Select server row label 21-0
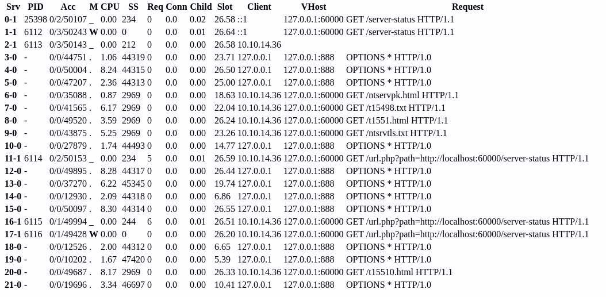Screen dimensions: 606x297 (13, 285)
